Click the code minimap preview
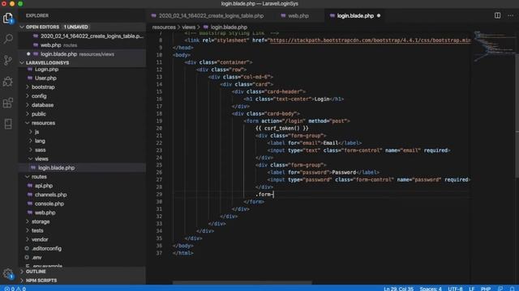 click(x=494, y=47)
